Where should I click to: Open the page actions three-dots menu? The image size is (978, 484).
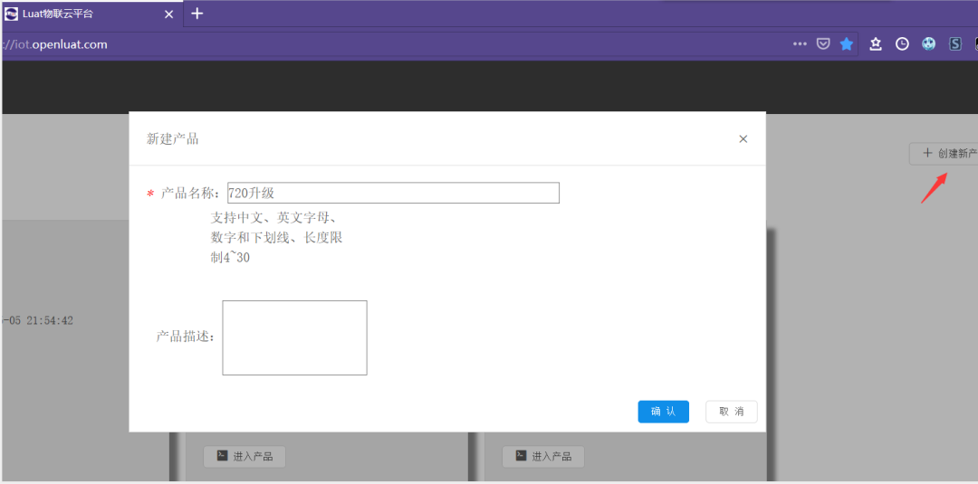[800, 43]
